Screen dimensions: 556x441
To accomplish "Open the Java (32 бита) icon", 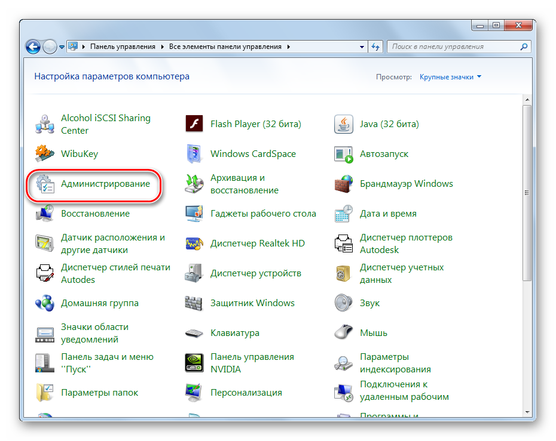I will 344,124.
